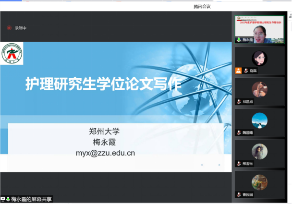The height and width of the screenshot is (205, 292).
Task: Click the flower avatar of 曹园园
Action: point(259,182)
